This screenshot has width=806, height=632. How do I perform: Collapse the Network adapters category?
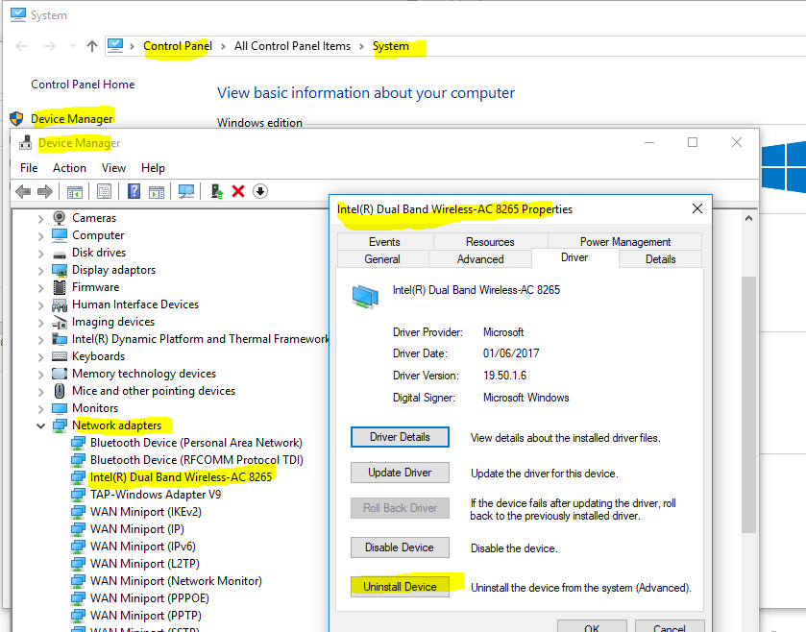point(40,425)
